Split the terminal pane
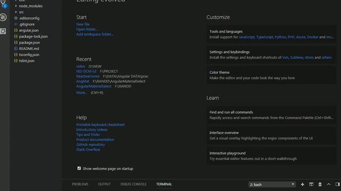Viewport: 341px width, 191px height. click(311, 184)
